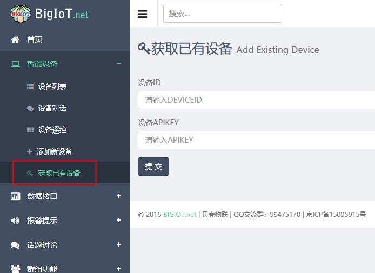Toggle the hamburger sidebar menu icon
Viewport: 375px width, 273px height.
[x=143, y=14]
